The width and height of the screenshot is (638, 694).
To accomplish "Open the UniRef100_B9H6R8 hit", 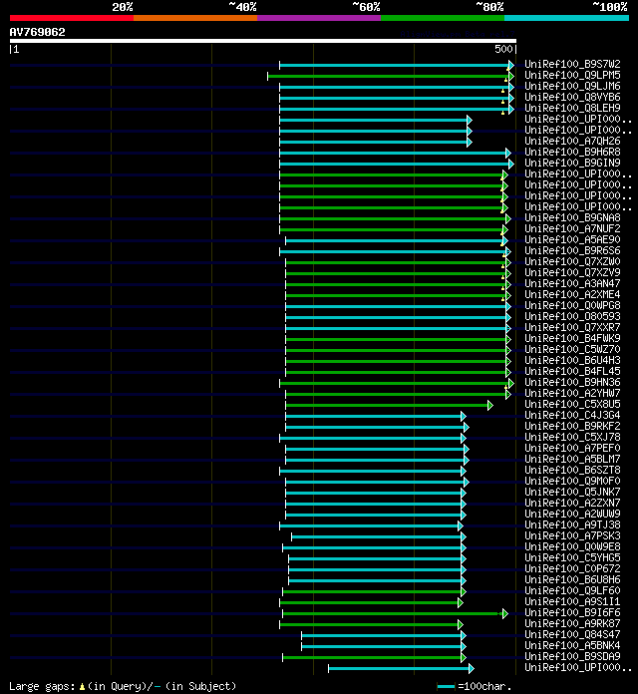I will pos(572,152).
